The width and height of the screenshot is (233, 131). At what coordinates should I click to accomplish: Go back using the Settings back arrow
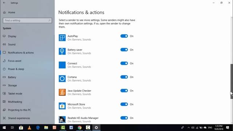click(4, 3)
